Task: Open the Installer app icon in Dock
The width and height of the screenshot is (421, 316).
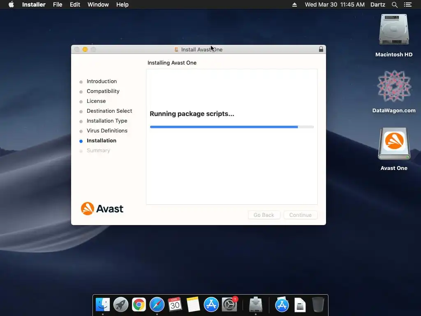Action: pyautogui.click(x=256, y=305)
